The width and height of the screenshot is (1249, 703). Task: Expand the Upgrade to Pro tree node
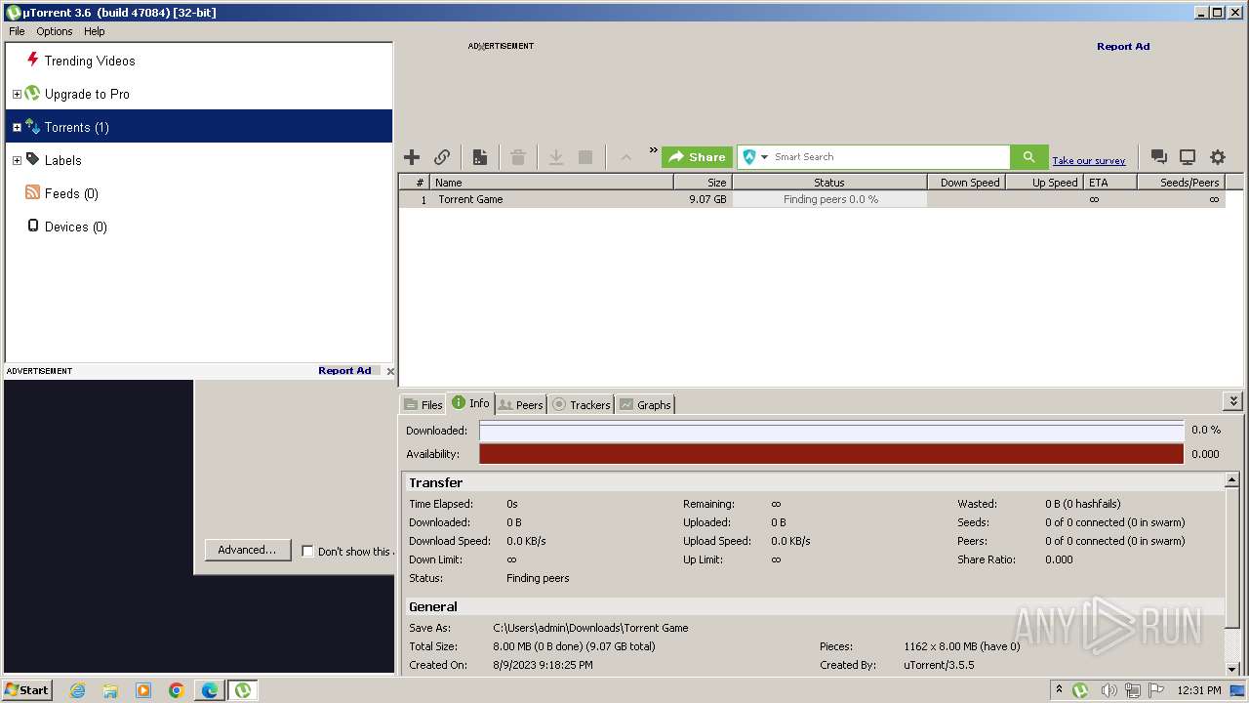pos(17,95)
